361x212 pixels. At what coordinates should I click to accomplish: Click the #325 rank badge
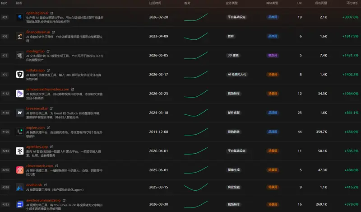(x=5, y=204)
